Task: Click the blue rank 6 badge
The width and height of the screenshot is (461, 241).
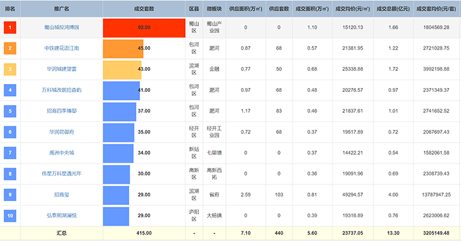Action: point(10,132)
